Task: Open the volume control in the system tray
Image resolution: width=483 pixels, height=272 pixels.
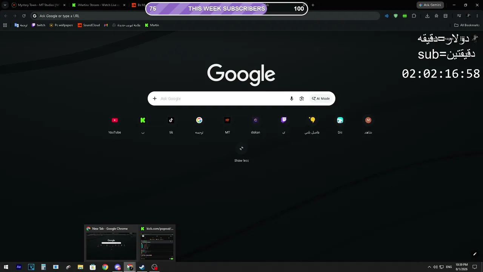Action: (x=435, y=267)
